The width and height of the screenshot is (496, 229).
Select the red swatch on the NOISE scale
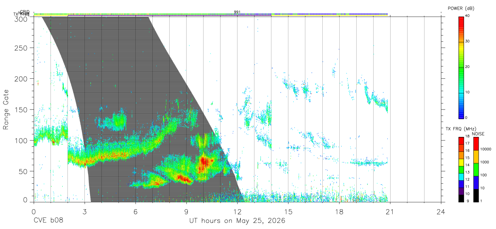point(476,144)
